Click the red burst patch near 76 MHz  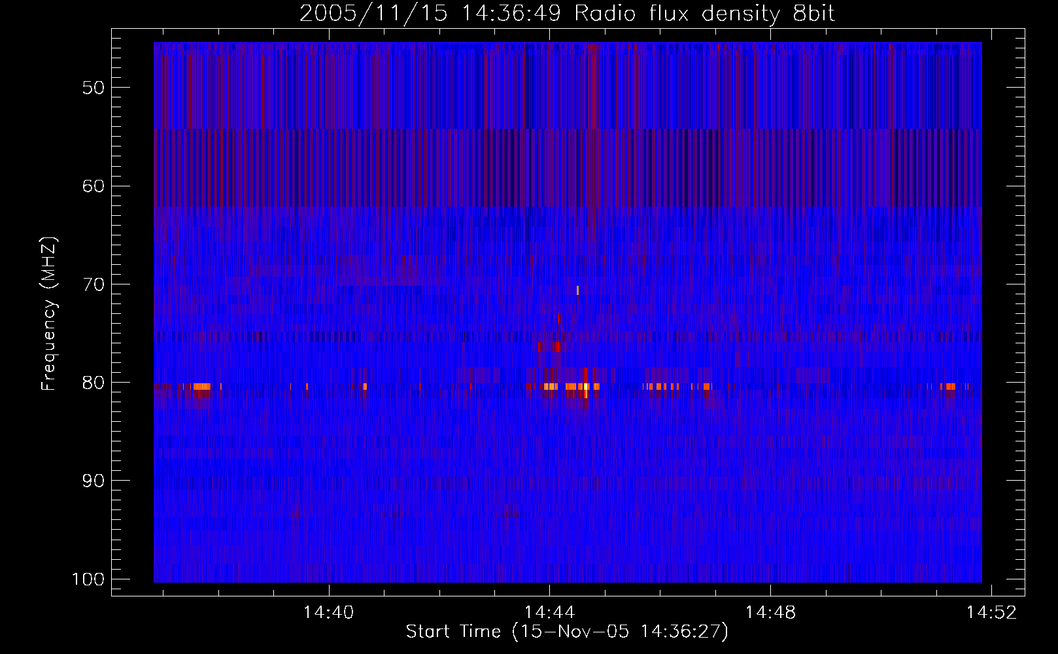pyautogui.click(x=549, y=347)
